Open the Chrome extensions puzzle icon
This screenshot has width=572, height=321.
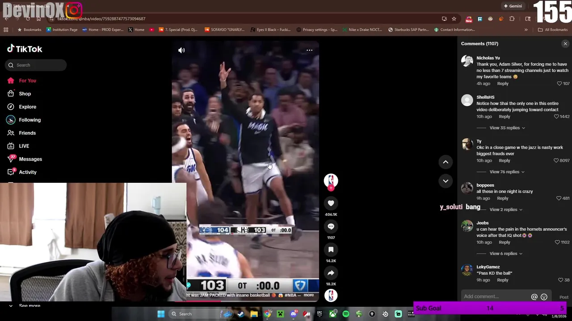[512, 19]
